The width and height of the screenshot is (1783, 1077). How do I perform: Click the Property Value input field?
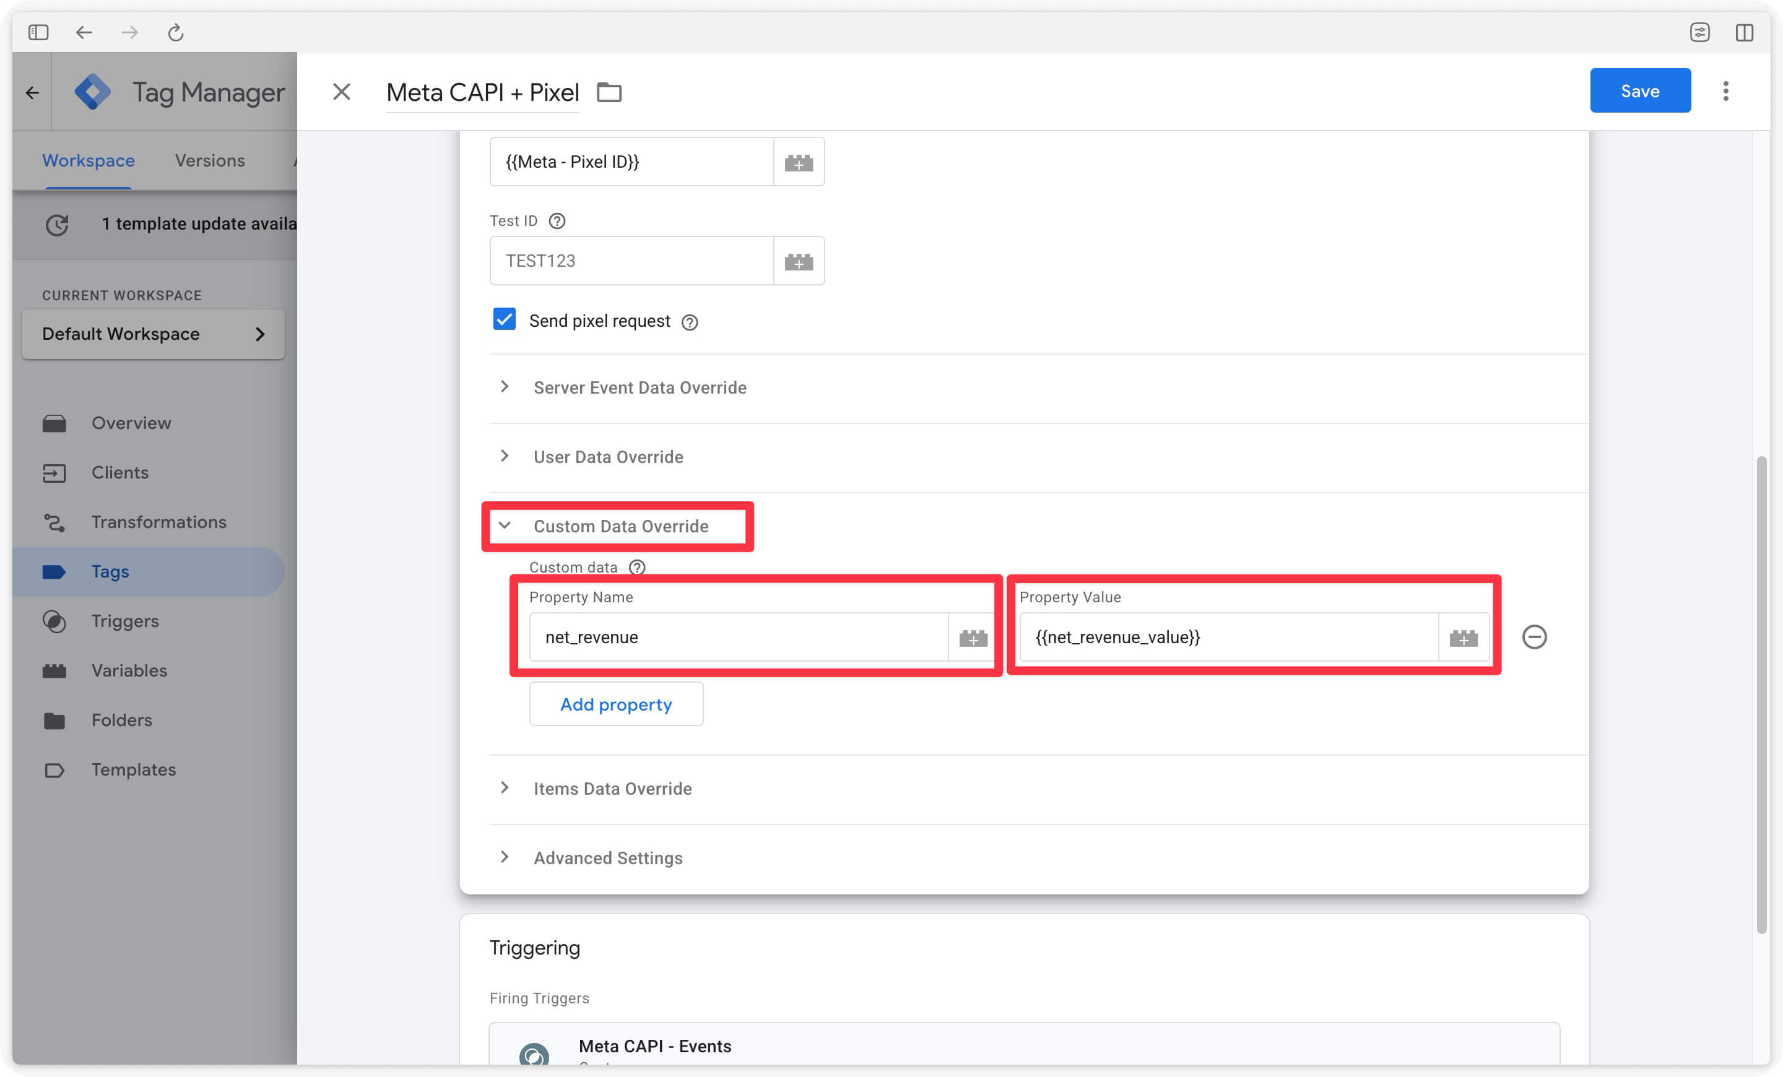(x=1229, y=638)
